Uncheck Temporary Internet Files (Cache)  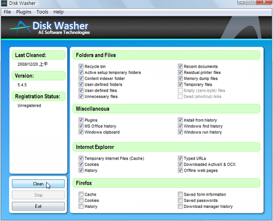(81, 158)
